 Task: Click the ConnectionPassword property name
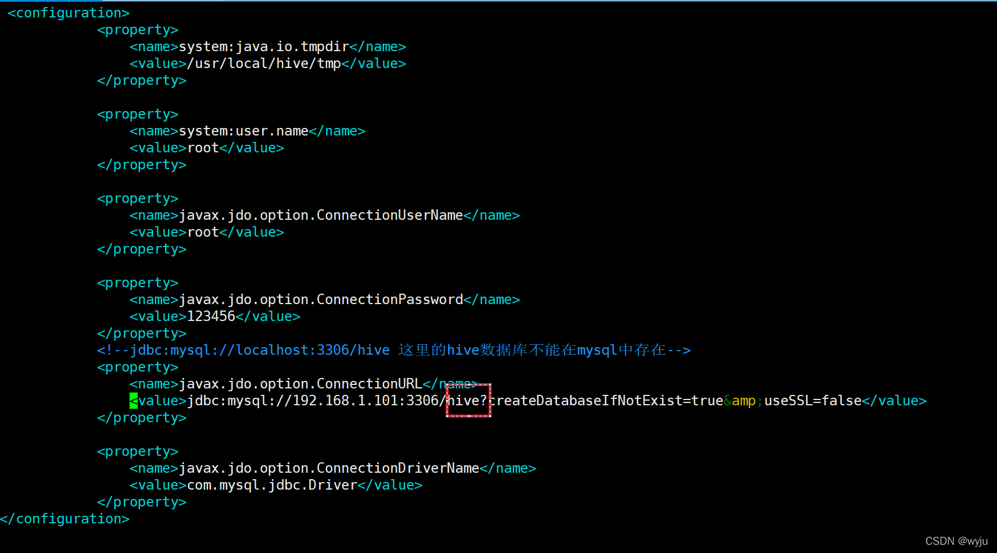pyautogui.click(x=321, y=299)
